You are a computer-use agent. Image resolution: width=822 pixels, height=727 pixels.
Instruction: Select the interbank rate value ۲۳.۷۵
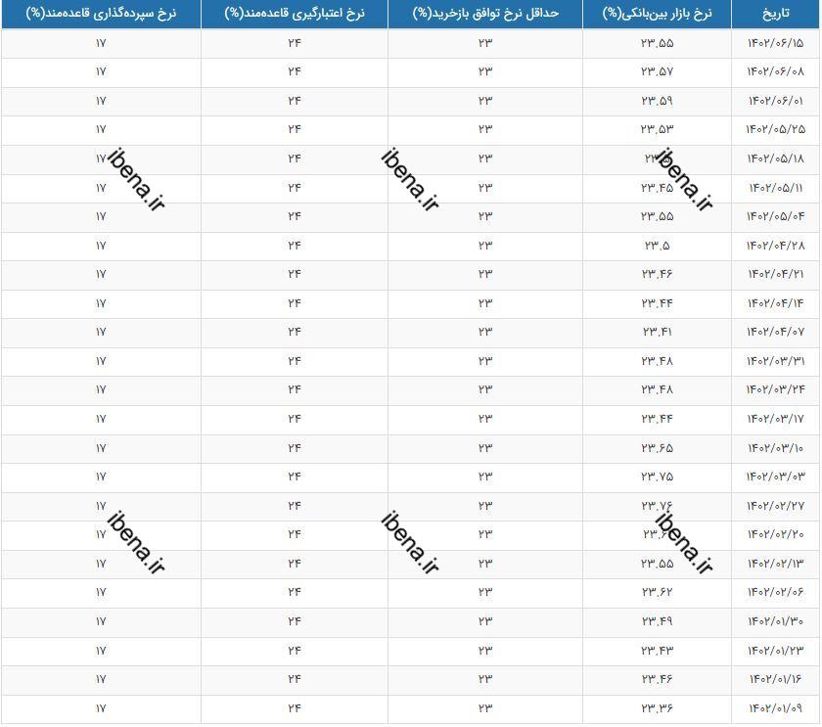click(657, 477)
